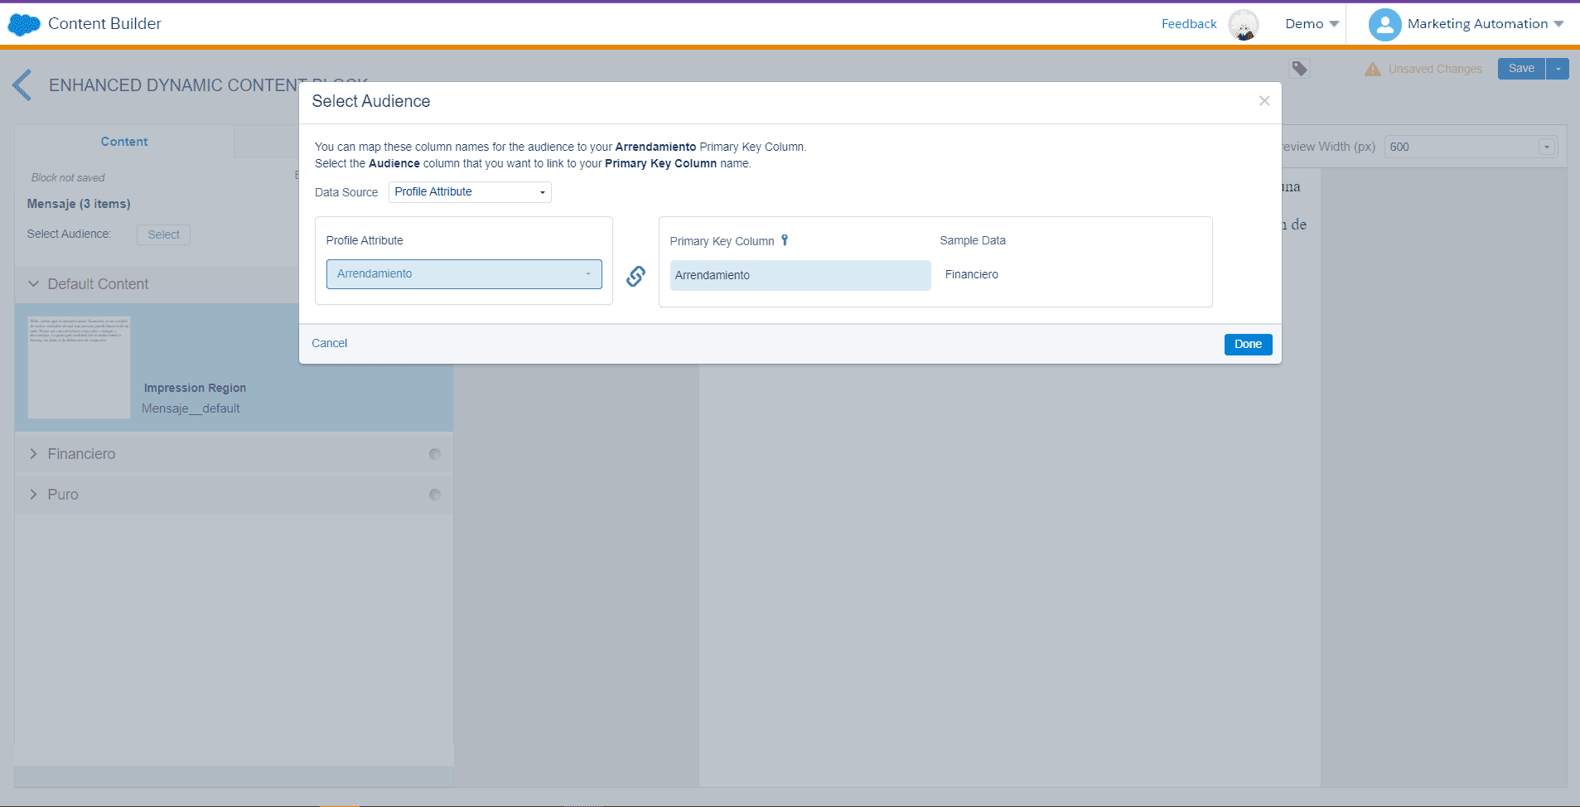Open the Save button dropdown arrow

pyautogui.click(x=1558, y=69)
